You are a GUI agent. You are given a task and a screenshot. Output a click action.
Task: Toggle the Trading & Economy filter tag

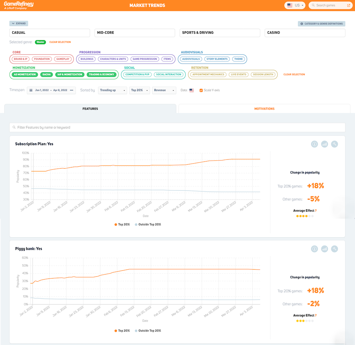[102, 74]
